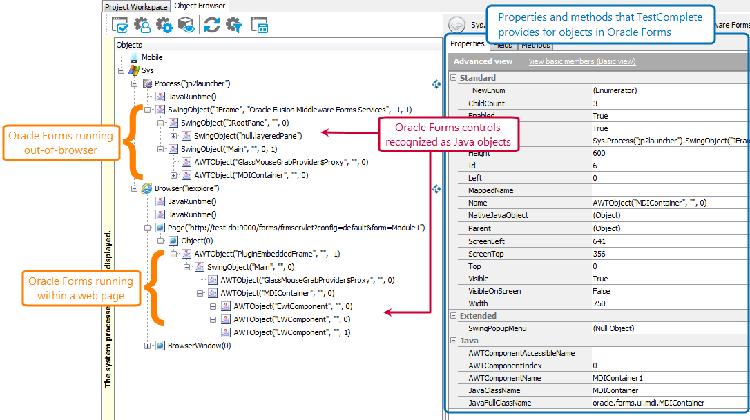Click the View basic members (Basic view) link

581,61
